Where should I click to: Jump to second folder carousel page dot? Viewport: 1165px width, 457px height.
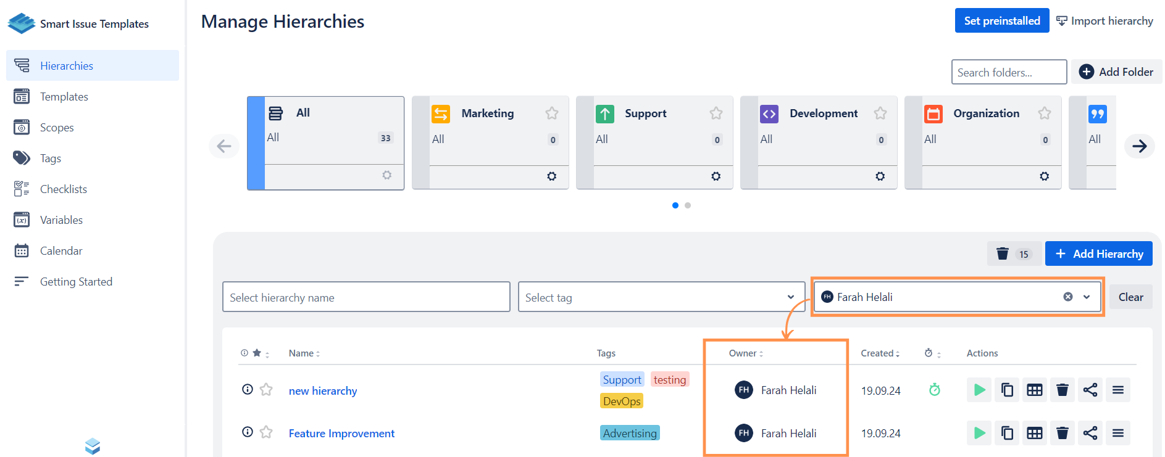[x=688, y=205]
